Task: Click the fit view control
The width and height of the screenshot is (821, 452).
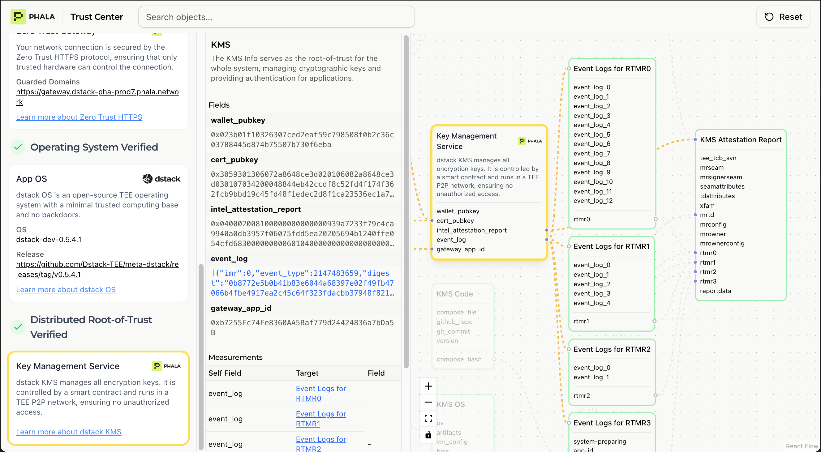Action: click(428, 418)
